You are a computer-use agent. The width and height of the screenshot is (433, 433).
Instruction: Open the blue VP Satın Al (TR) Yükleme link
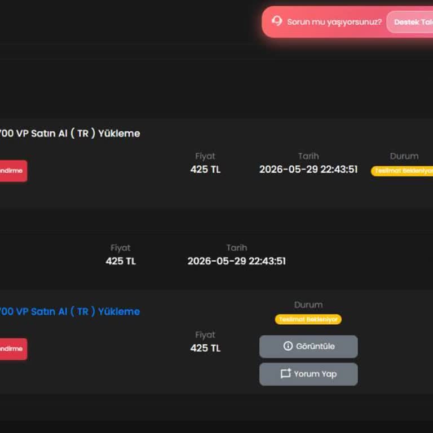(69, 311)
